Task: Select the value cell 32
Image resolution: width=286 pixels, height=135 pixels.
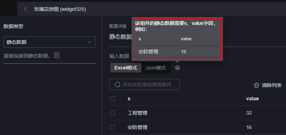Action: (249, 113)
